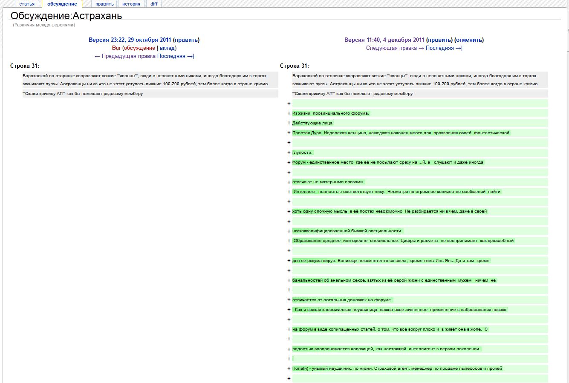Click the '(Различия между версиями)' subtitle
Viewport: 569px width, 383px height.
44,25
